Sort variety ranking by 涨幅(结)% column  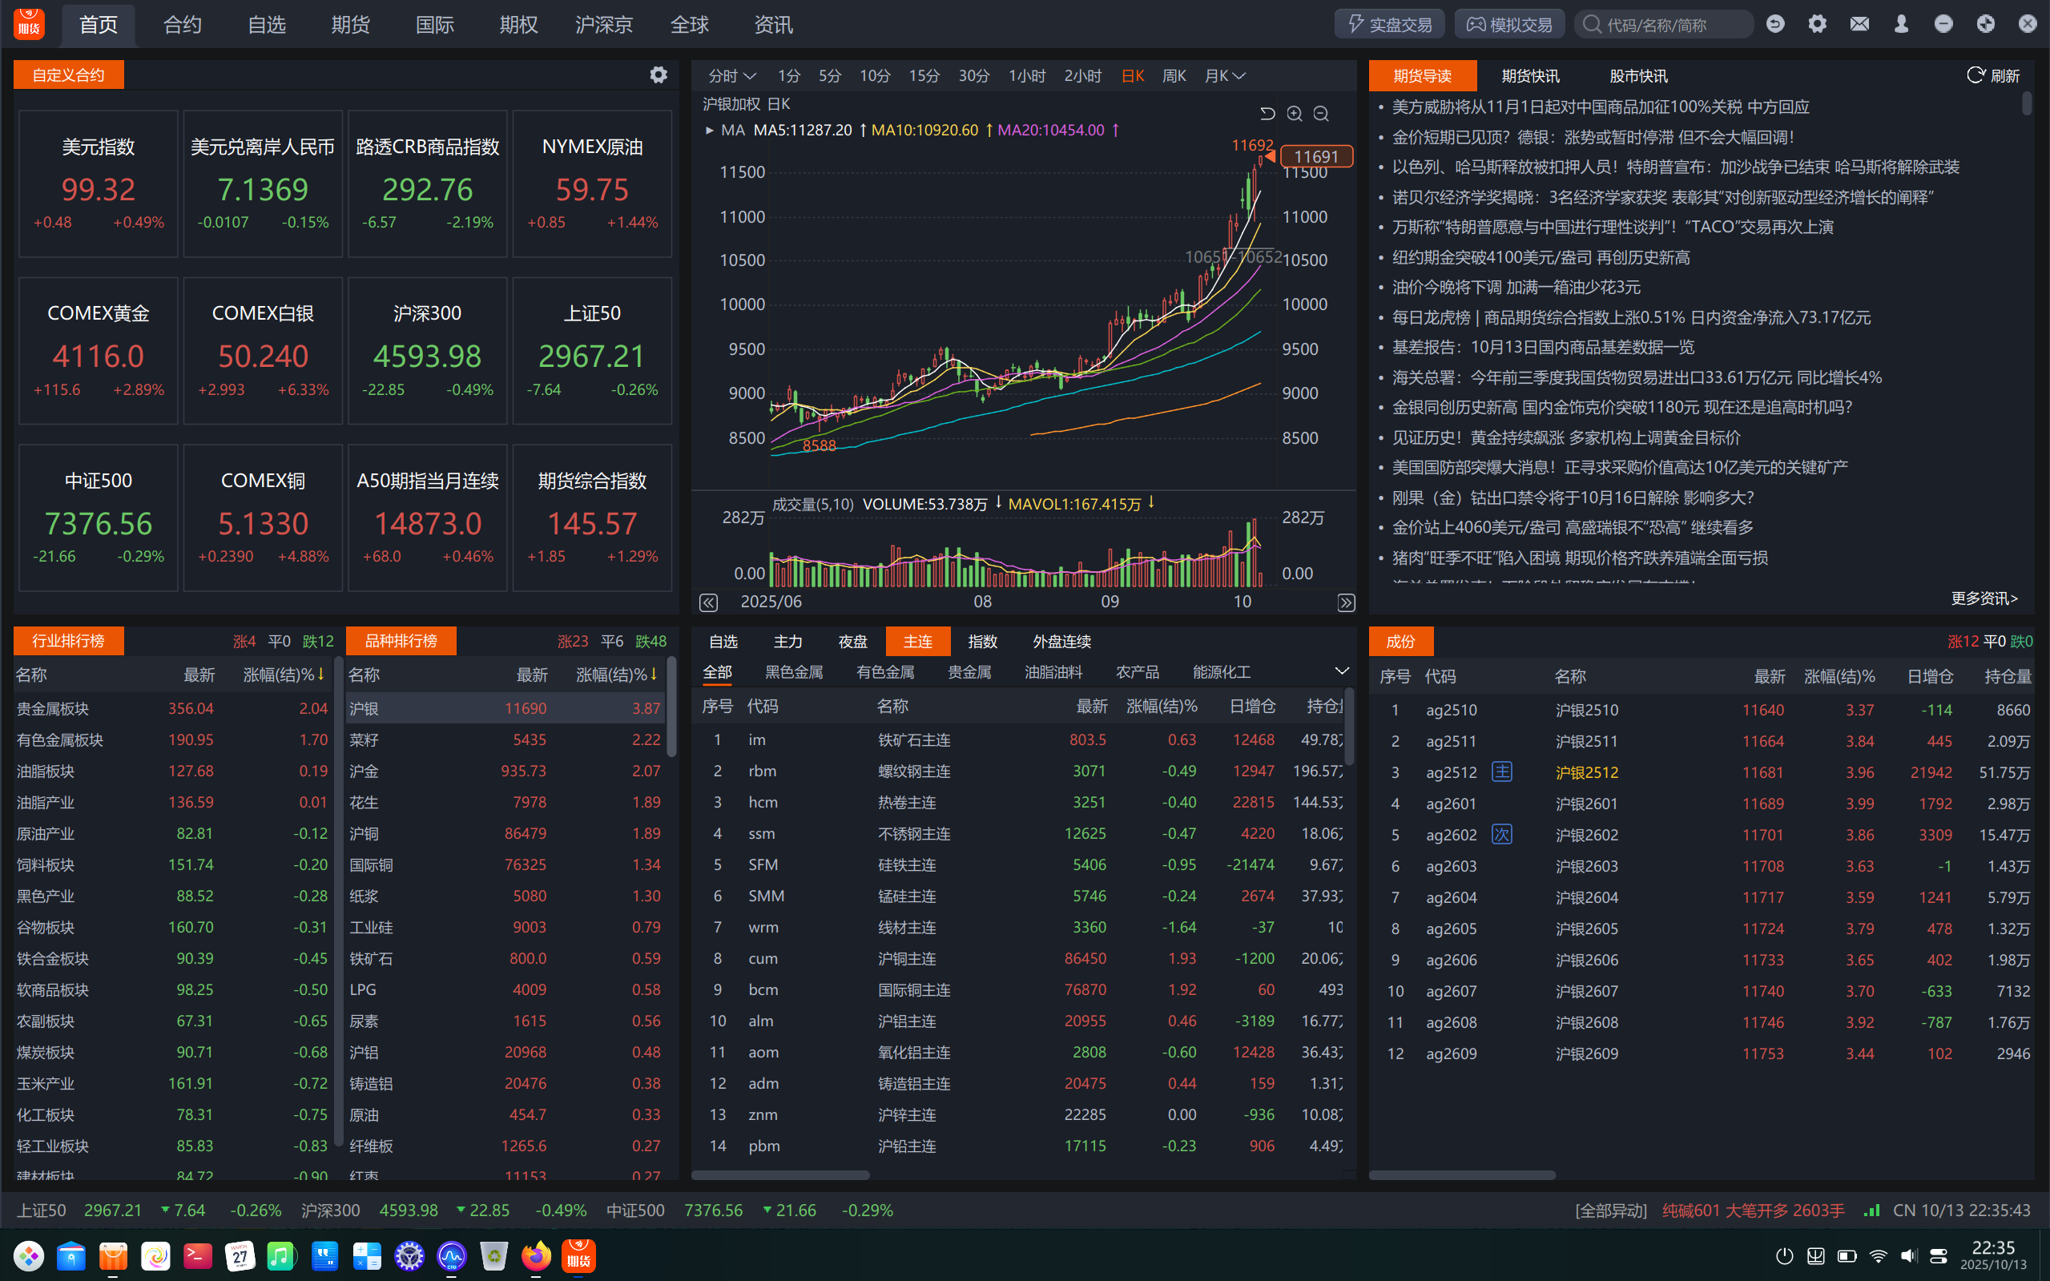tap(617, 675)
